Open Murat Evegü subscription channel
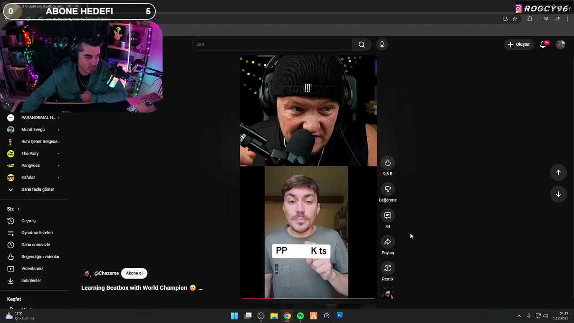The height and width of the screenshot is (323, 574). pyautogui.click(x=35, y=130)
